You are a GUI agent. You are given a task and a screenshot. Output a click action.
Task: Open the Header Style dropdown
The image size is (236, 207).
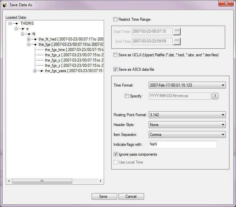(x=187, y=125)
